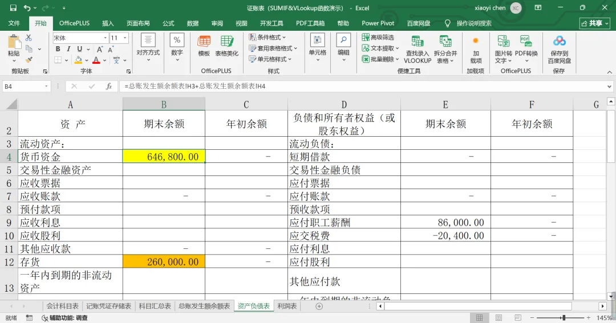Click 拆分合并表格 icon
Viewport: 616px width, 323px height.
pos(445,49)
